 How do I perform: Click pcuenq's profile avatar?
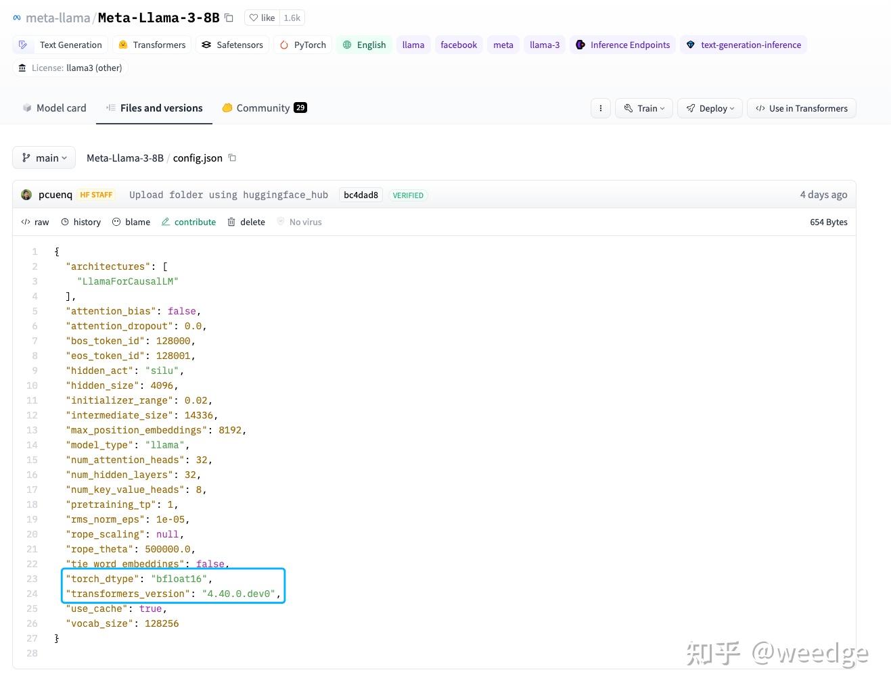click(x=26, y=194)
